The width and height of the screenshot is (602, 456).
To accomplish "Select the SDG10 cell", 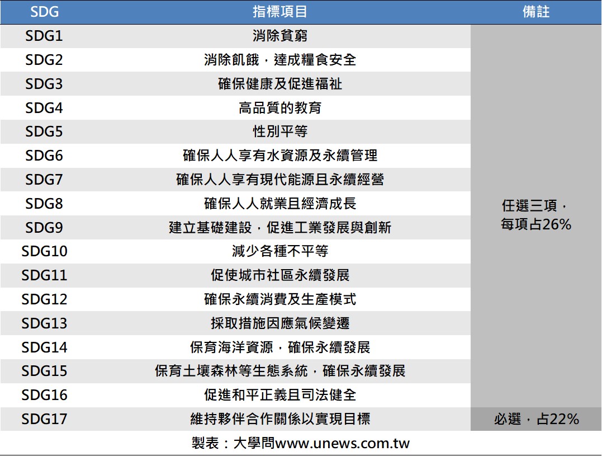I will click(44, 251).
